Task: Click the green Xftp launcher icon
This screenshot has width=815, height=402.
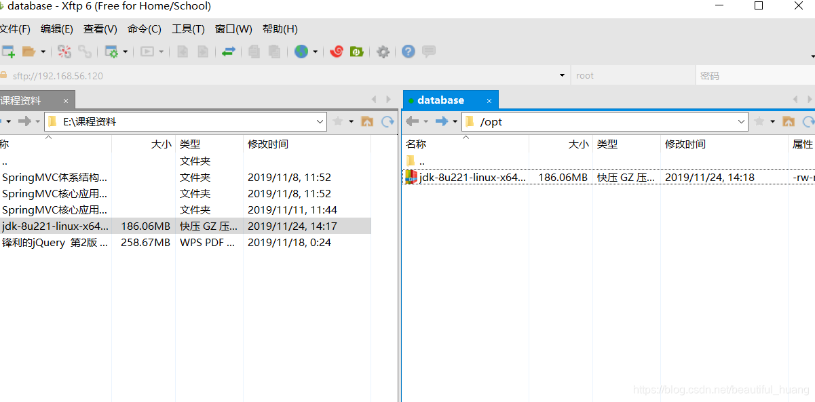Action: point(357,52)
